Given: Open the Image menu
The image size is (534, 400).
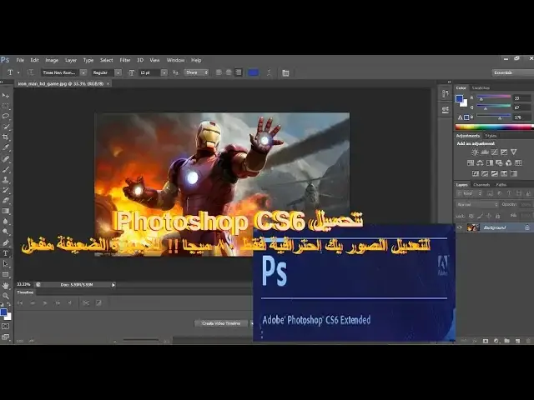Looking at the screenshot, I should (52, 60).
